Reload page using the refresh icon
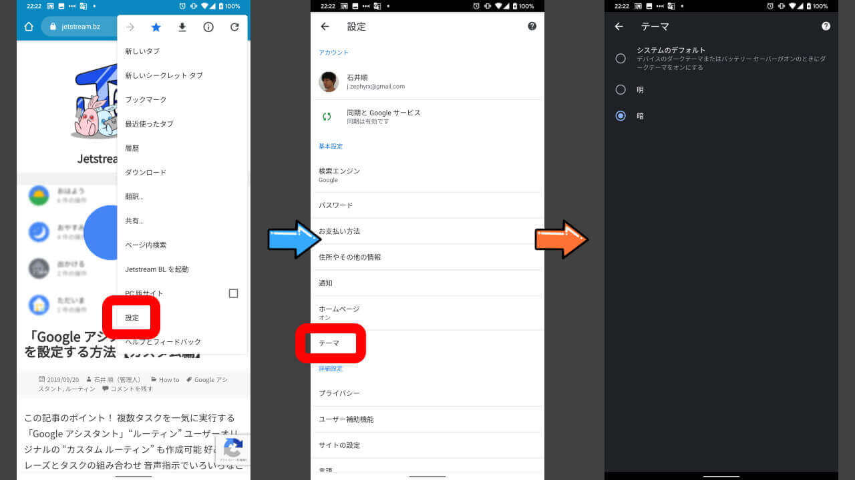This screenshot has width=855, height=480. tap(234, 27)
